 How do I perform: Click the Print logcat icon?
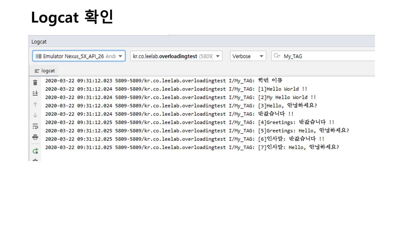(x=35, y=137)
